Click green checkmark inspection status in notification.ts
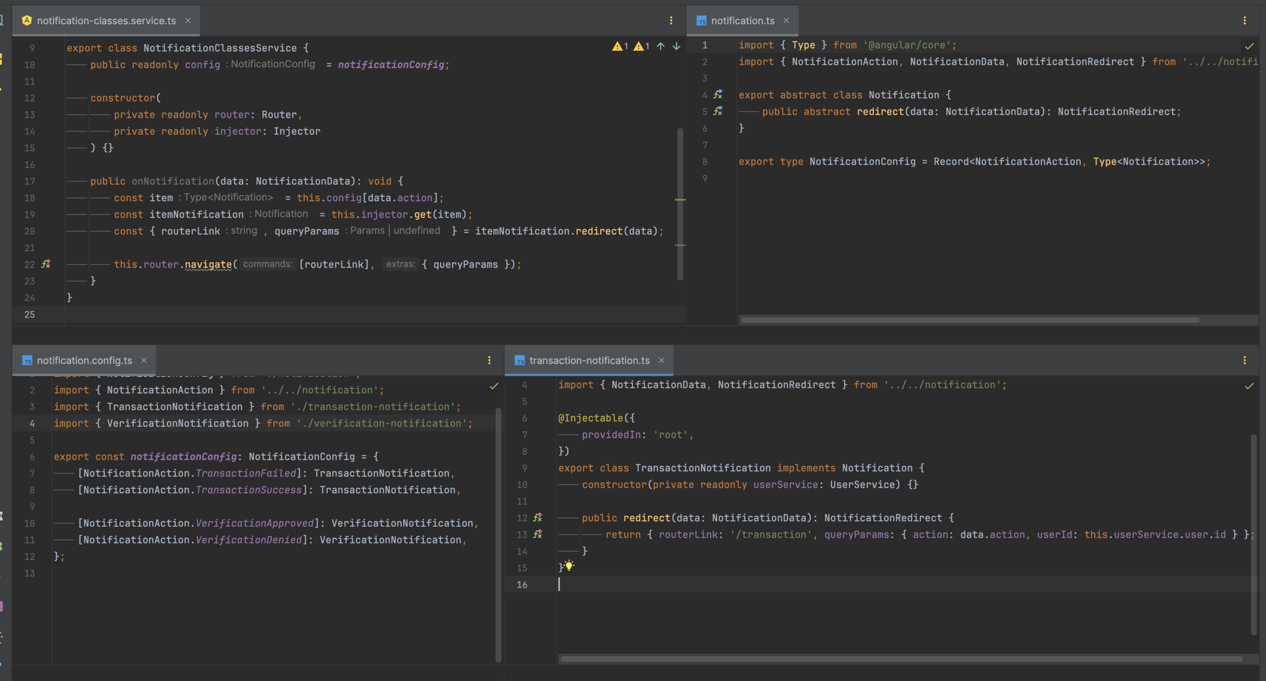 click(1249, 47)
